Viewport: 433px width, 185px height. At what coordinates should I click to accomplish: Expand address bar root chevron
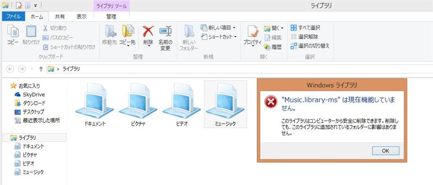click(x=58, y=69)
